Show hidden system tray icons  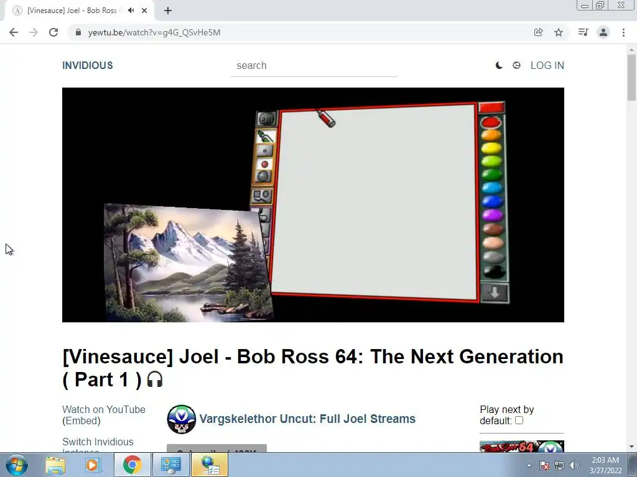pos(529,465)
